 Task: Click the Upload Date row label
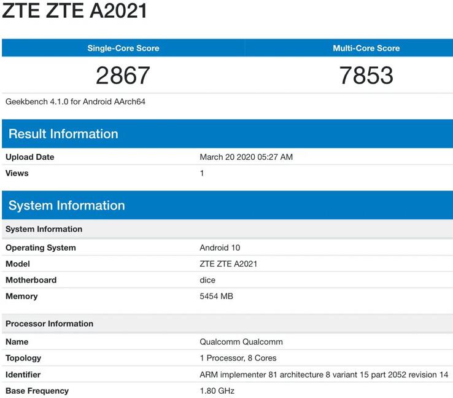30,157
